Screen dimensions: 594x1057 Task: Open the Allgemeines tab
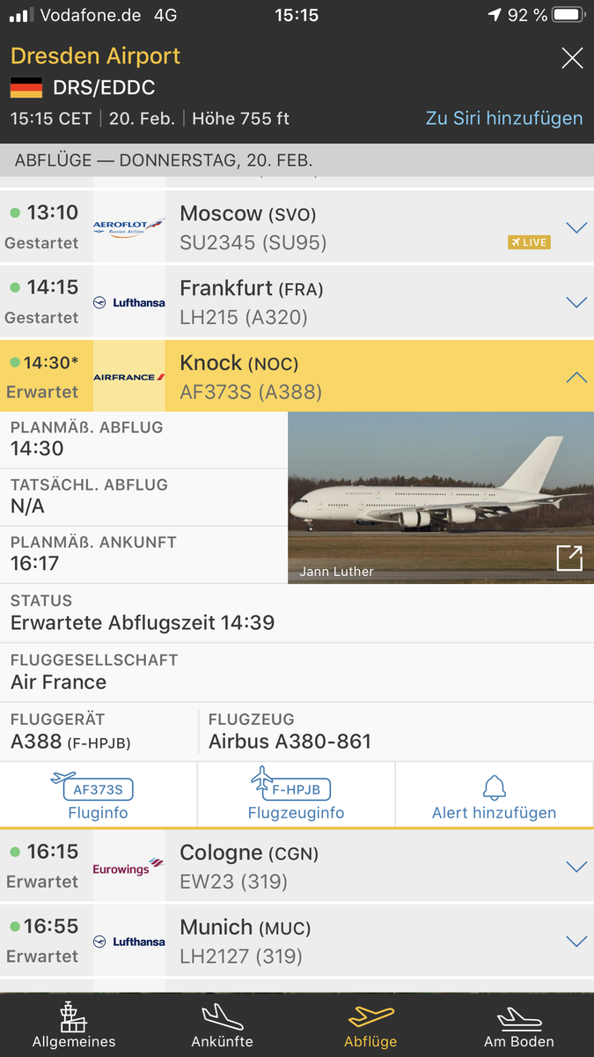(x=74, y=1025)
